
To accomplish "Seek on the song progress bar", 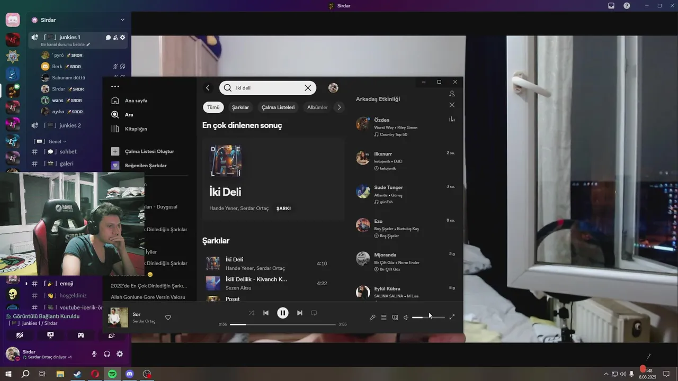I will 283,324.
